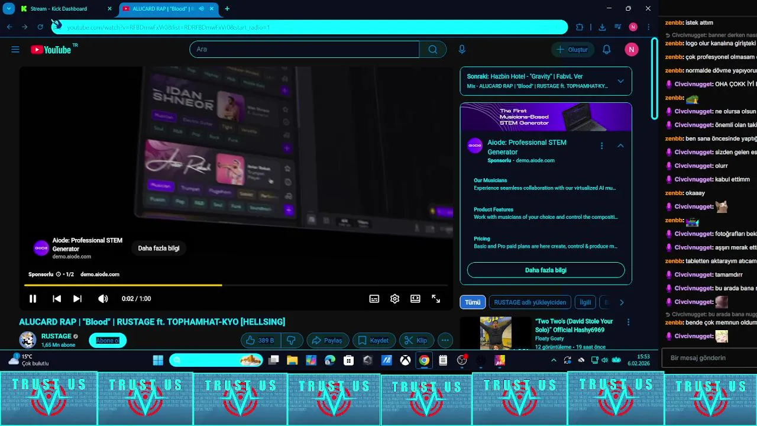Open the Chrome profile N avatar

coord(633,27)
